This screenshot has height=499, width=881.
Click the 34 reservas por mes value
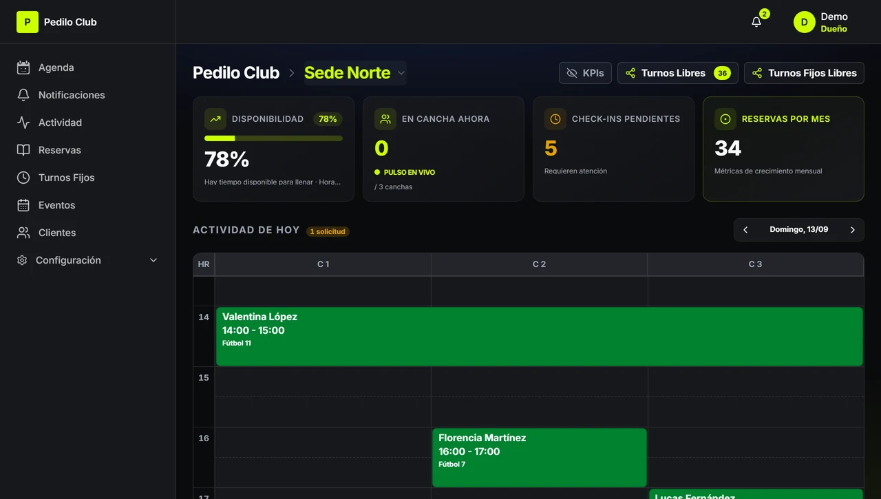tap(728, 148)
